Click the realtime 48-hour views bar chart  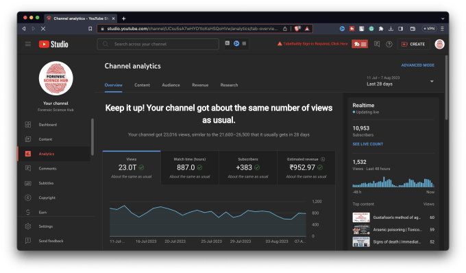coord(393,182)
